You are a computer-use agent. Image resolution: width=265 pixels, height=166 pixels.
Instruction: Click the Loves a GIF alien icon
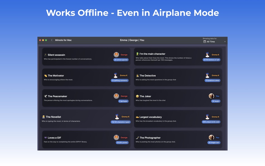(x=45, y=138)
